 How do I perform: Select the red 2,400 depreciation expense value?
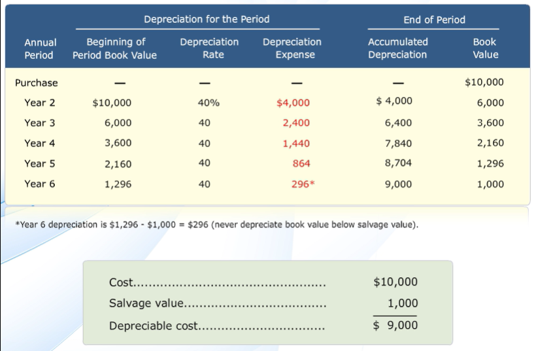(296, 123)
